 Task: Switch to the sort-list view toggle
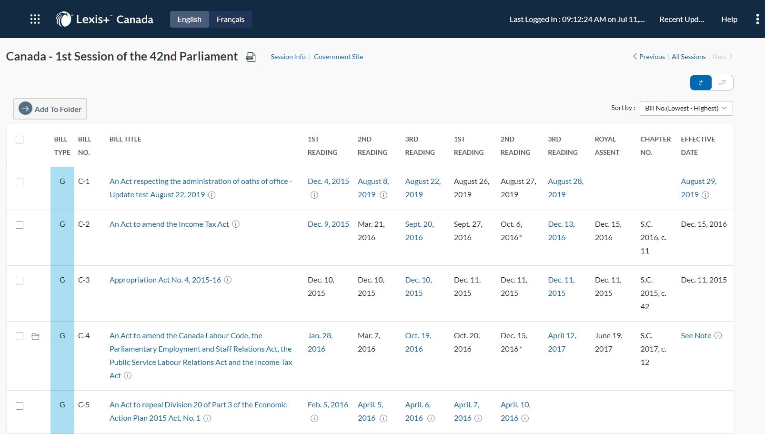[722, 83]
